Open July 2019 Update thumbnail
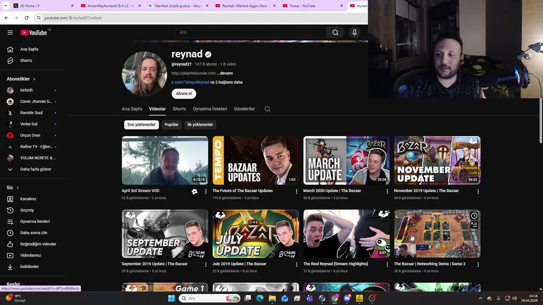Screen dimensions: 543x305 coord(256,233)
